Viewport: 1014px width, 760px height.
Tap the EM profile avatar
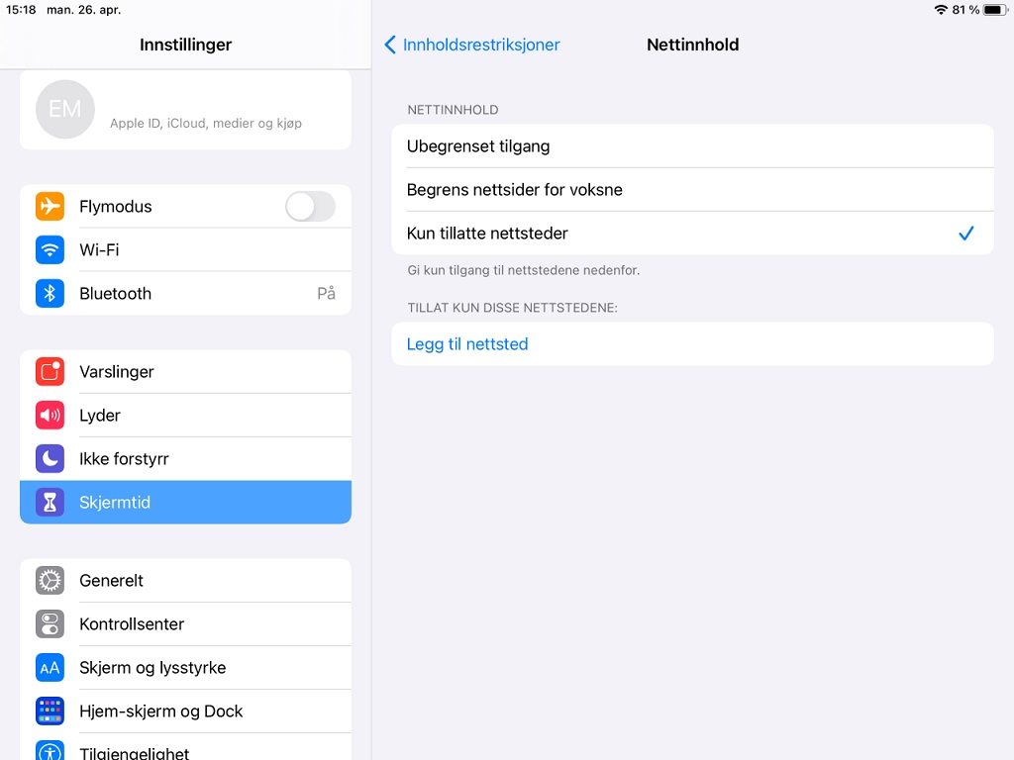click(x=65, y=109)
